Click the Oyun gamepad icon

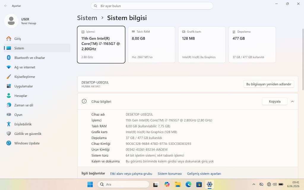point(9,114)
